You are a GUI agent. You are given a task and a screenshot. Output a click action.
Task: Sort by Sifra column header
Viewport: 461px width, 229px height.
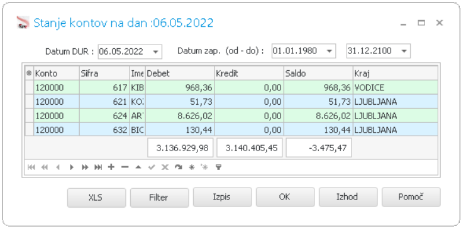104,73
